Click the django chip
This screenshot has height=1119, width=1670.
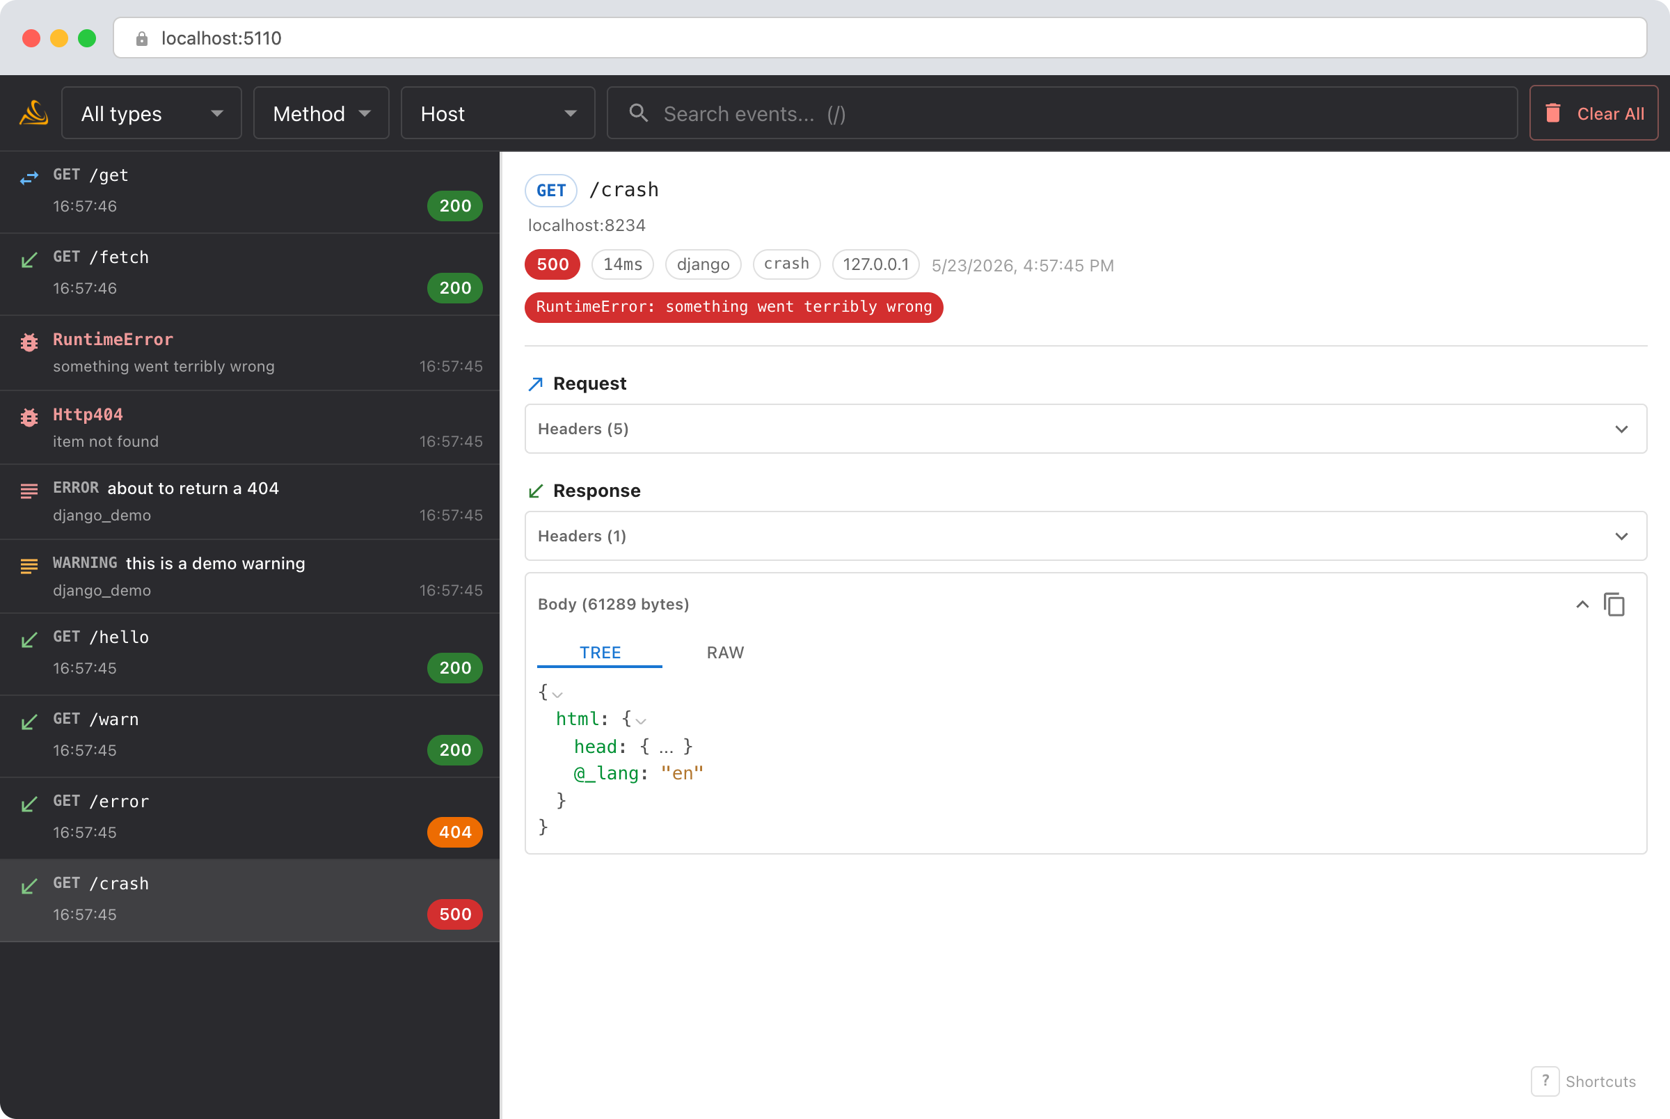(x=703, y=264)
